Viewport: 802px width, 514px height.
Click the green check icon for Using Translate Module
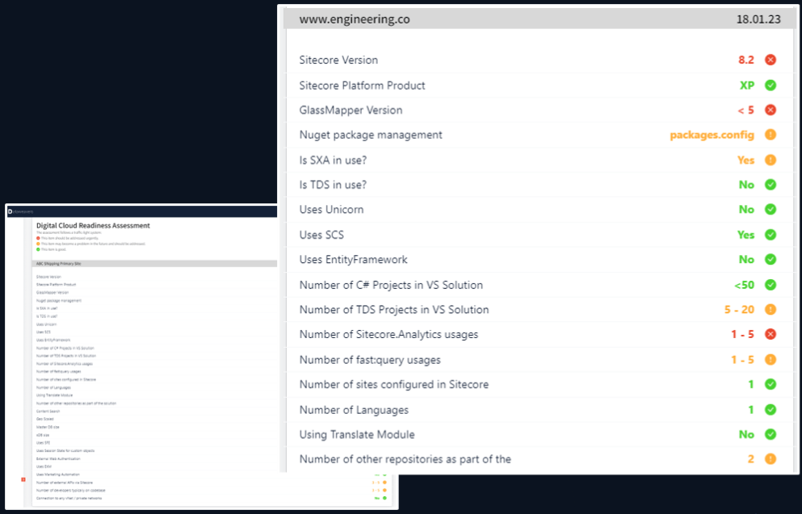click(x=770, y=435)
